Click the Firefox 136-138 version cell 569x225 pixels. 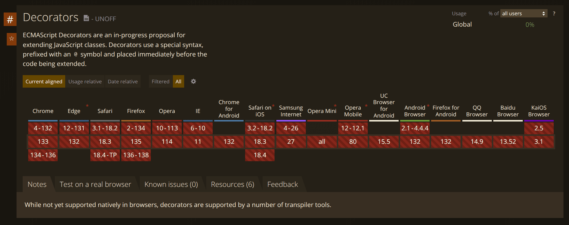(136, 155)
